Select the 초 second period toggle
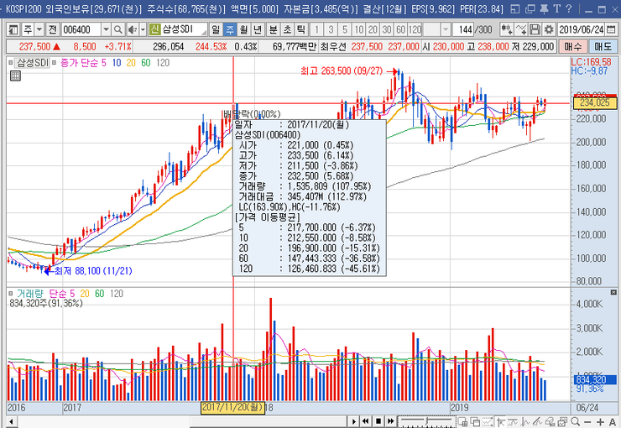The height and width of the screenshot is (428, 621). point(287,29)
